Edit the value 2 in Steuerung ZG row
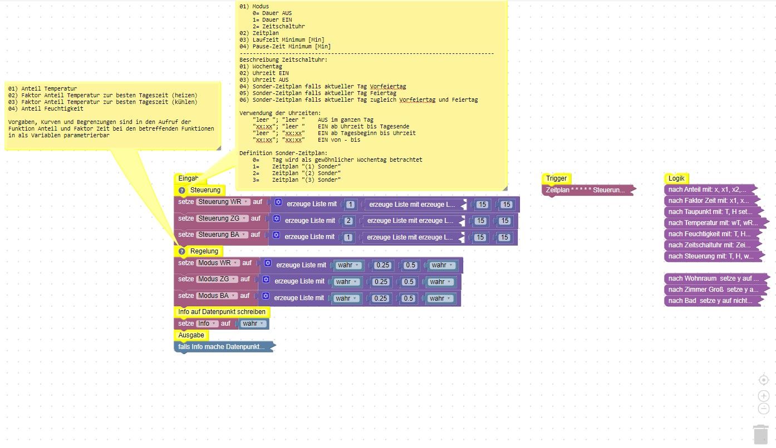The height and width of the screenshot is (448, 776). pos(348,221)
